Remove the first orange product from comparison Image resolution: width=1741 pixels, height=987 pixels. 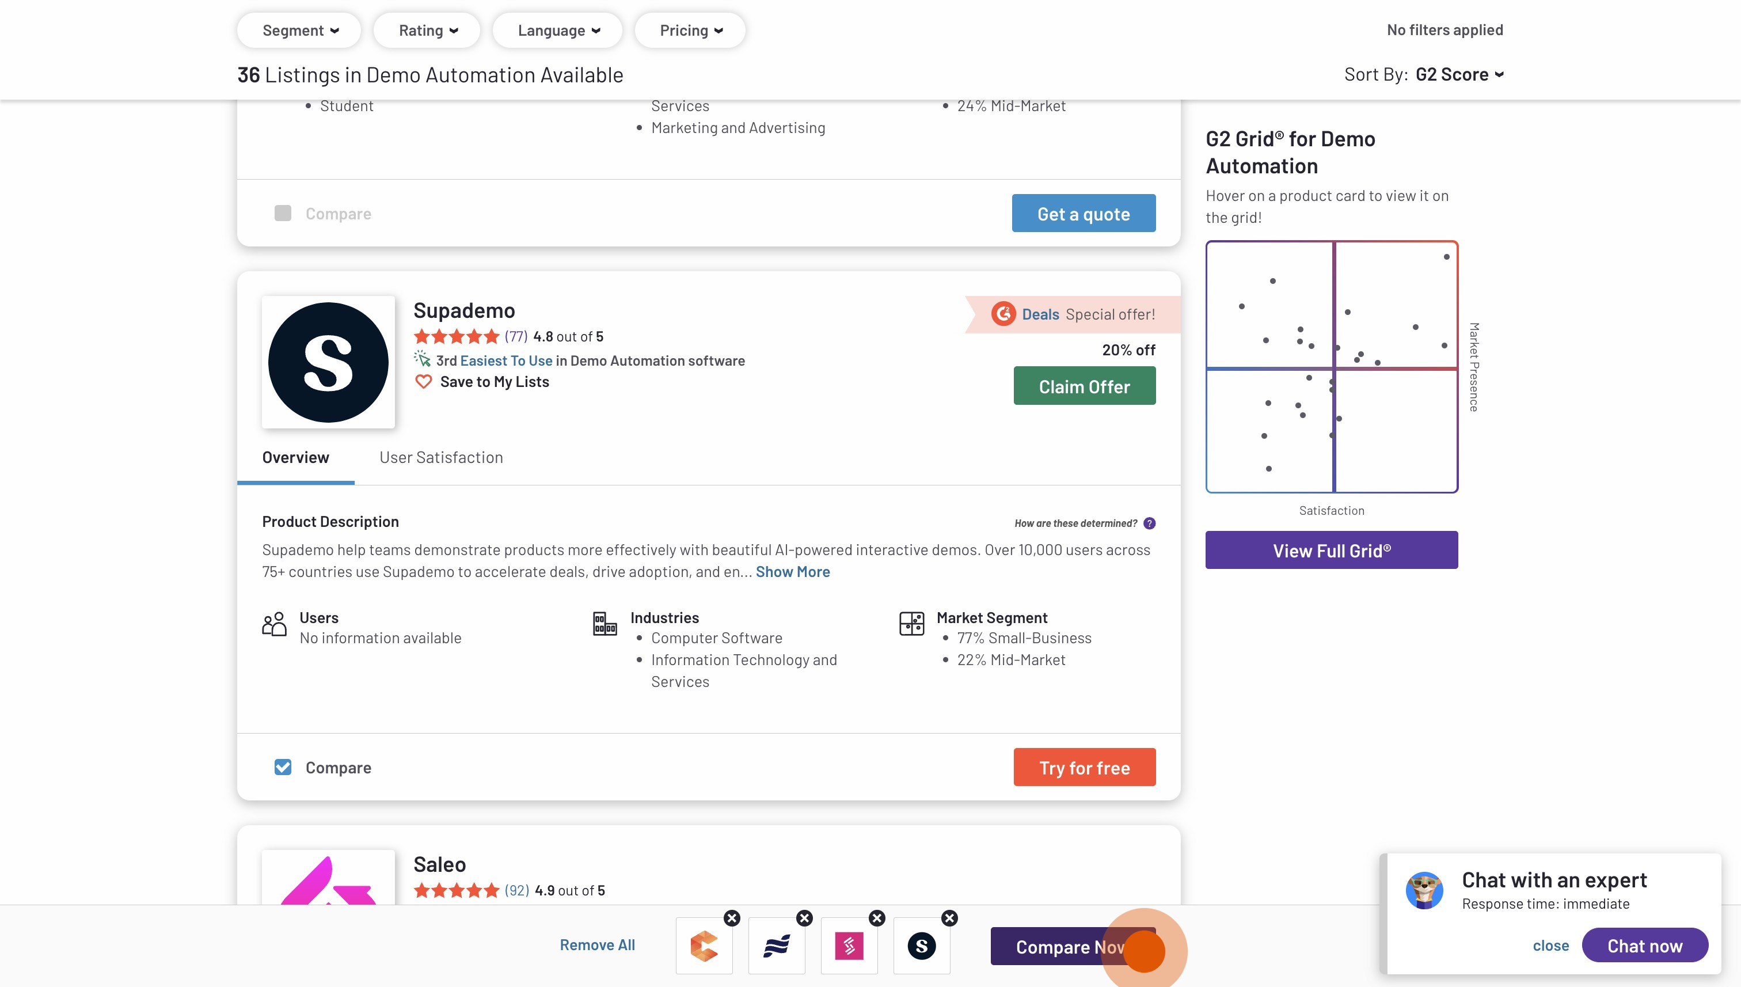click(x=732, y=918)
